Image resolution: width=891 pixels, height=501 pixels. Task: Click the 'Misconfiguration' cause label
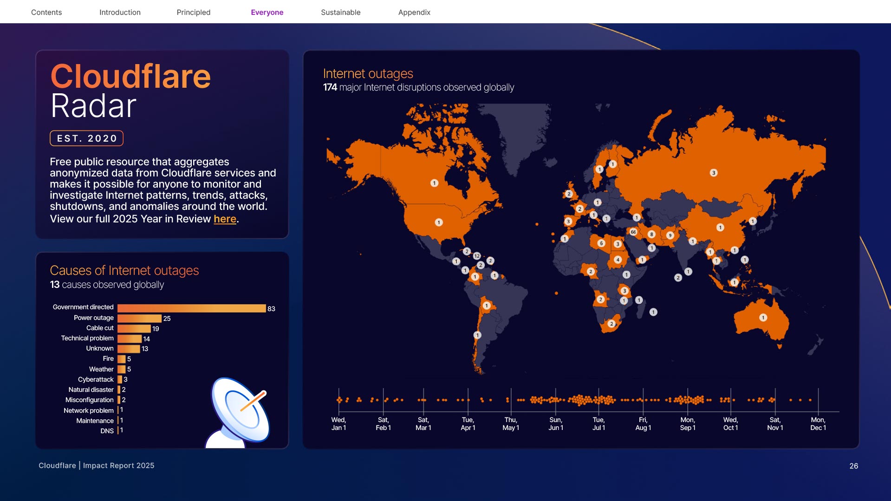tap(89, 400)
